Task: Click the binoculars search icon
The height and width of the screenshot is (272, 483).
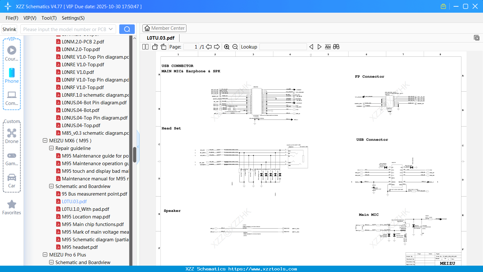Action: (x=336, y=47)
